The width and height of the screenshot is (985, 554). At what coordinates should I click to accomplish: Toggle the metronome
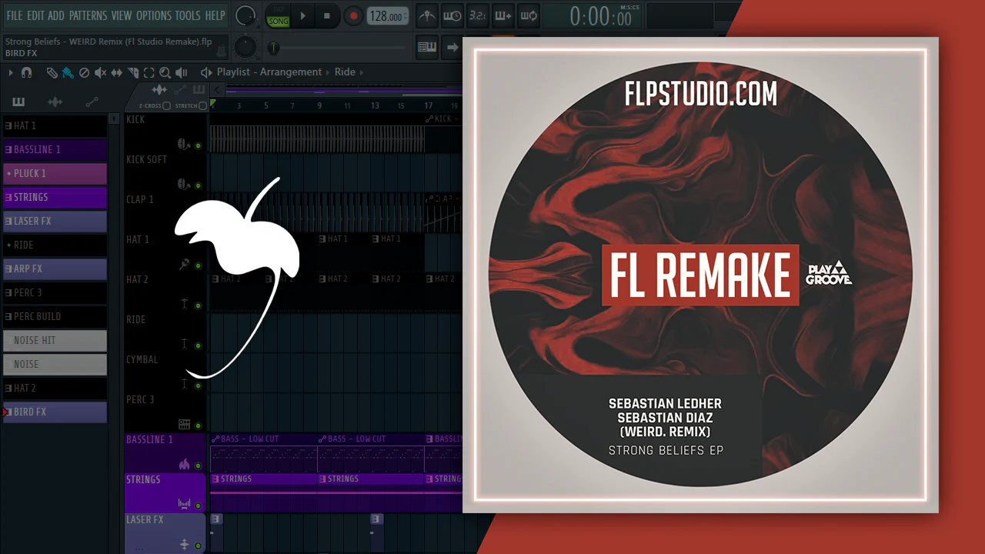(428, 15)
